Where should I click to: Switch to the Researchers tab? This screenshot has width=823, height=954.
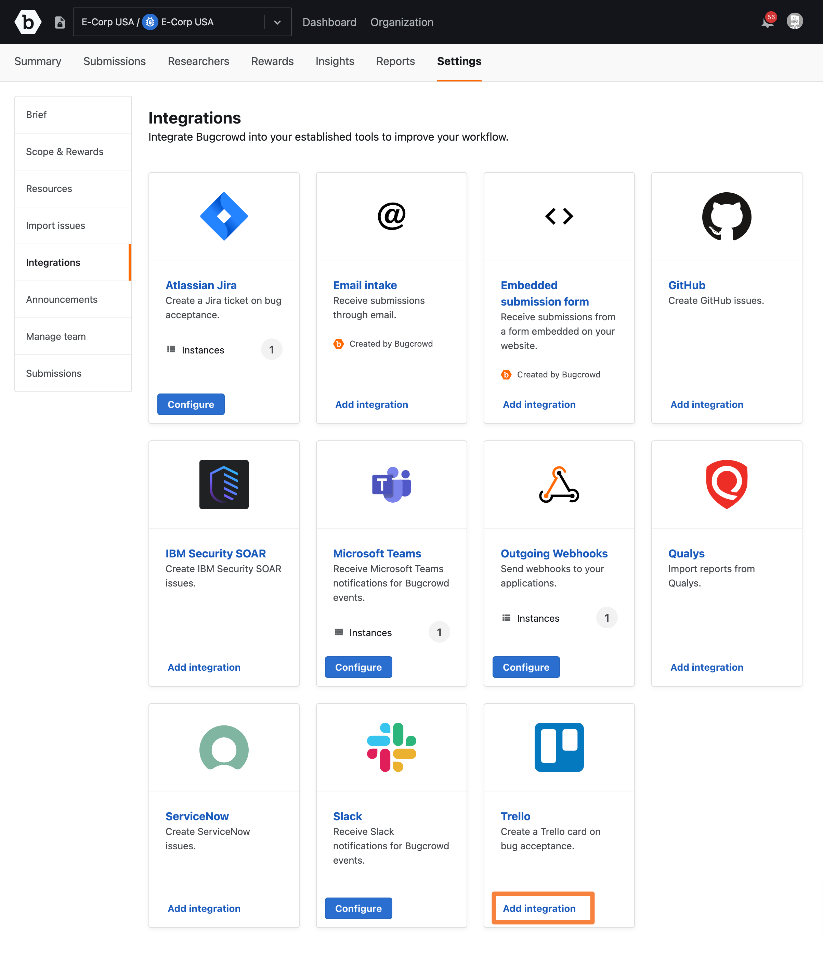tap(198, 61)
